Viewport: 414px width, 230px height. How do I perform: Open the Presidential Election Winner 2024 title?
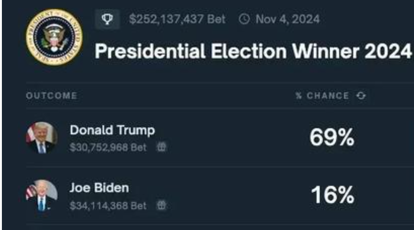pos(253,51)
